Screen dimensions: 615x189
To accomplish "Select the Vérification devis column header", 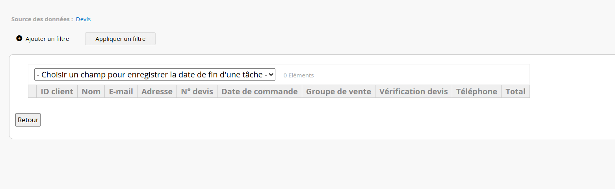I will tap(414, 92).
